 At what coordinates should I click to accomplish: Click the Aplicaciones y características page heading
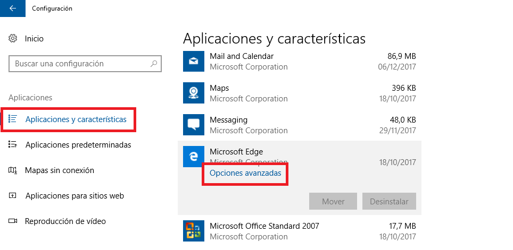click(274, 39)
